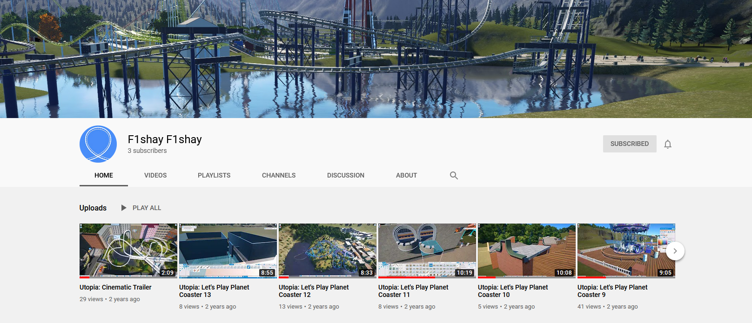Image resolution: width=752 pixels, height=323 pixels.
Task: Switch to the Videos tab
Action: (x=155, y=175)
